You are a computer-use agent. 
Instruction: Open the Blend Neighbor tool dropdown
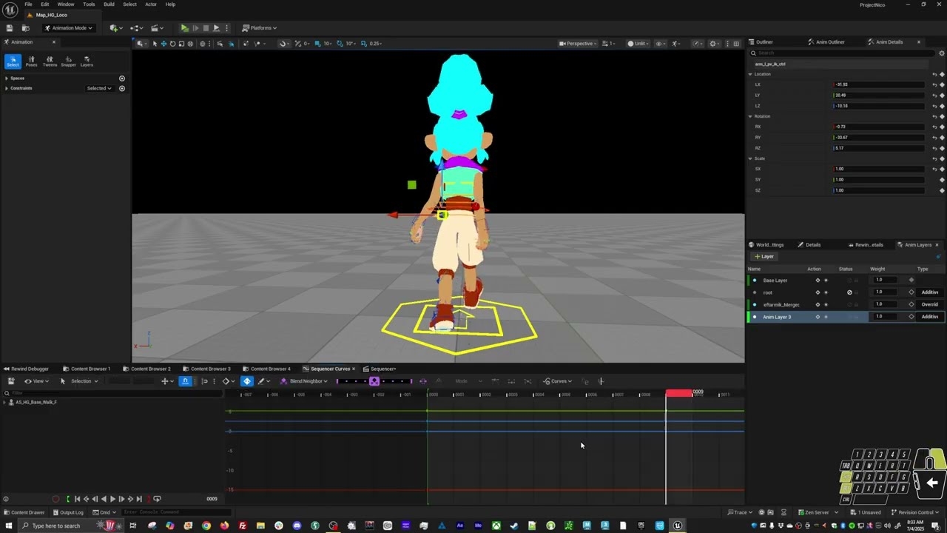(304, 381)
